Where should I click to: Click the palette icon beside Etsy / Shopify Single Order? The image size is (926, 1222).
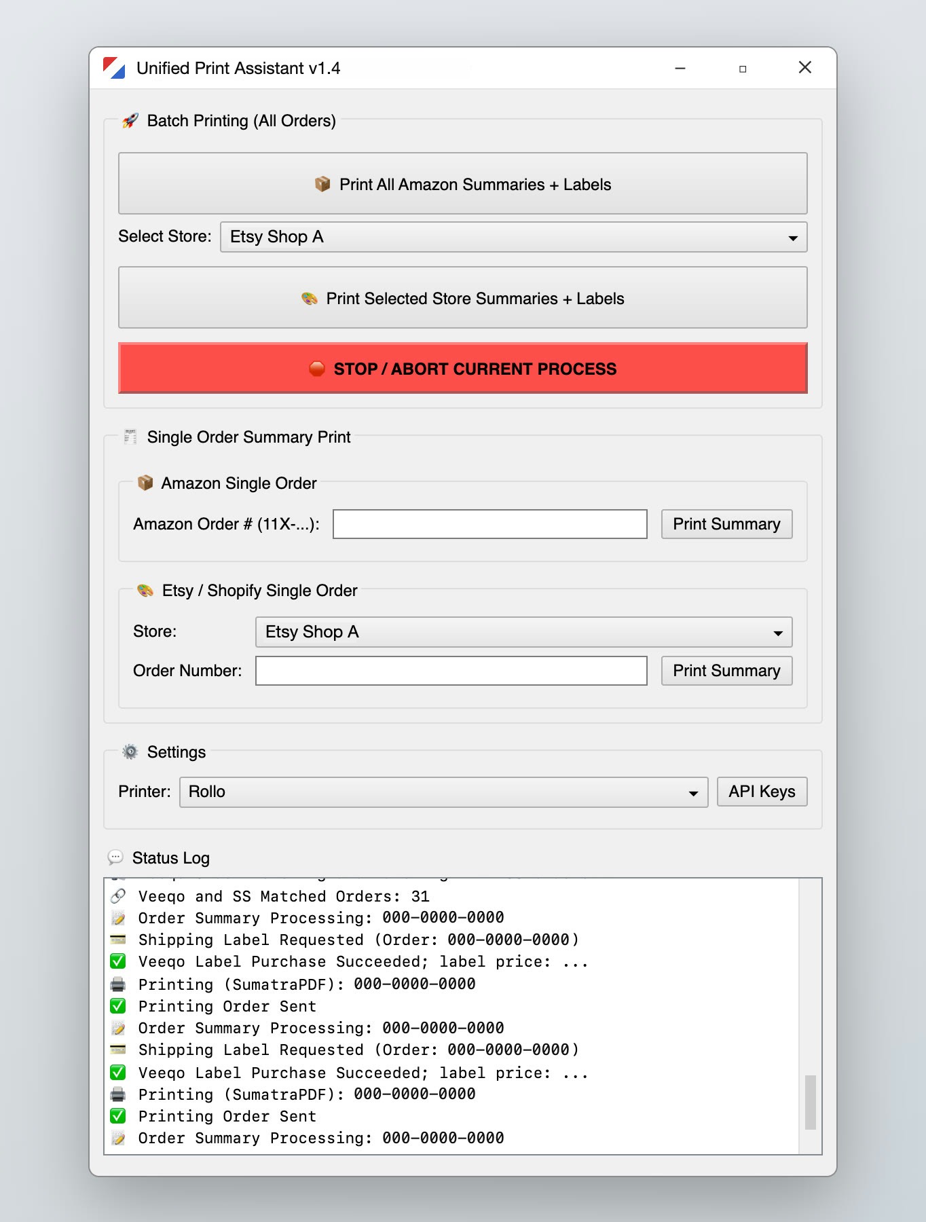[145, 590]
